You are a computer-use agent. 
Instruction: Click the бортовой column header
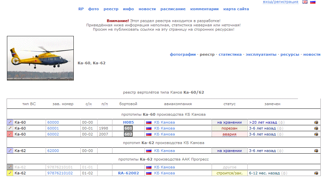[128, 104]
